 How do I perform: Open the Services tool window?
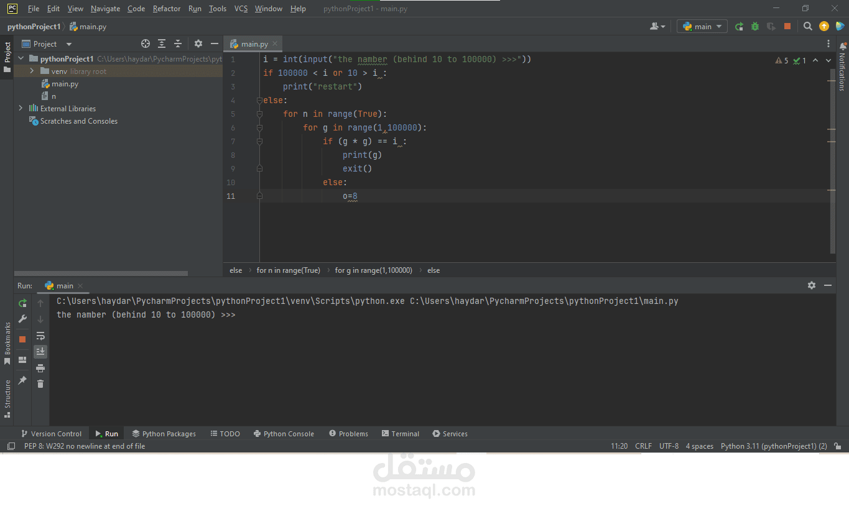coord(450,434)
